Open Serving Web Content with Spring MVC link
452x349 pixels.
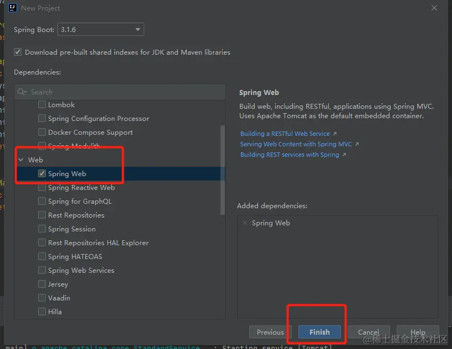(296, 144)
